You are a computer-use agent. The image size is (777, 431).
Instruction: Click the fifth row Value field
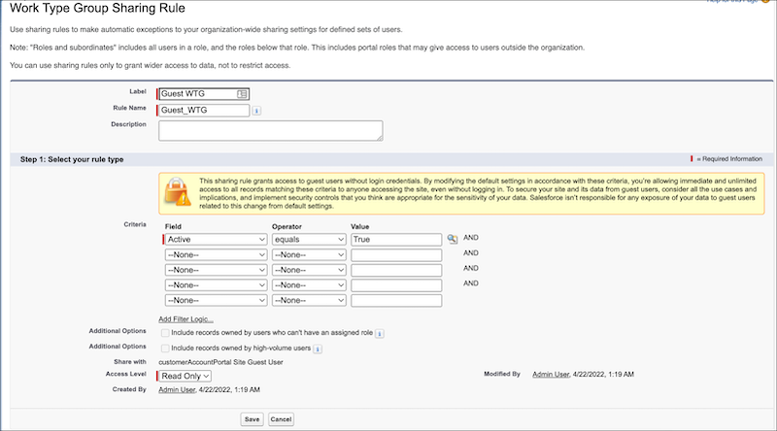tap(396, 300)
